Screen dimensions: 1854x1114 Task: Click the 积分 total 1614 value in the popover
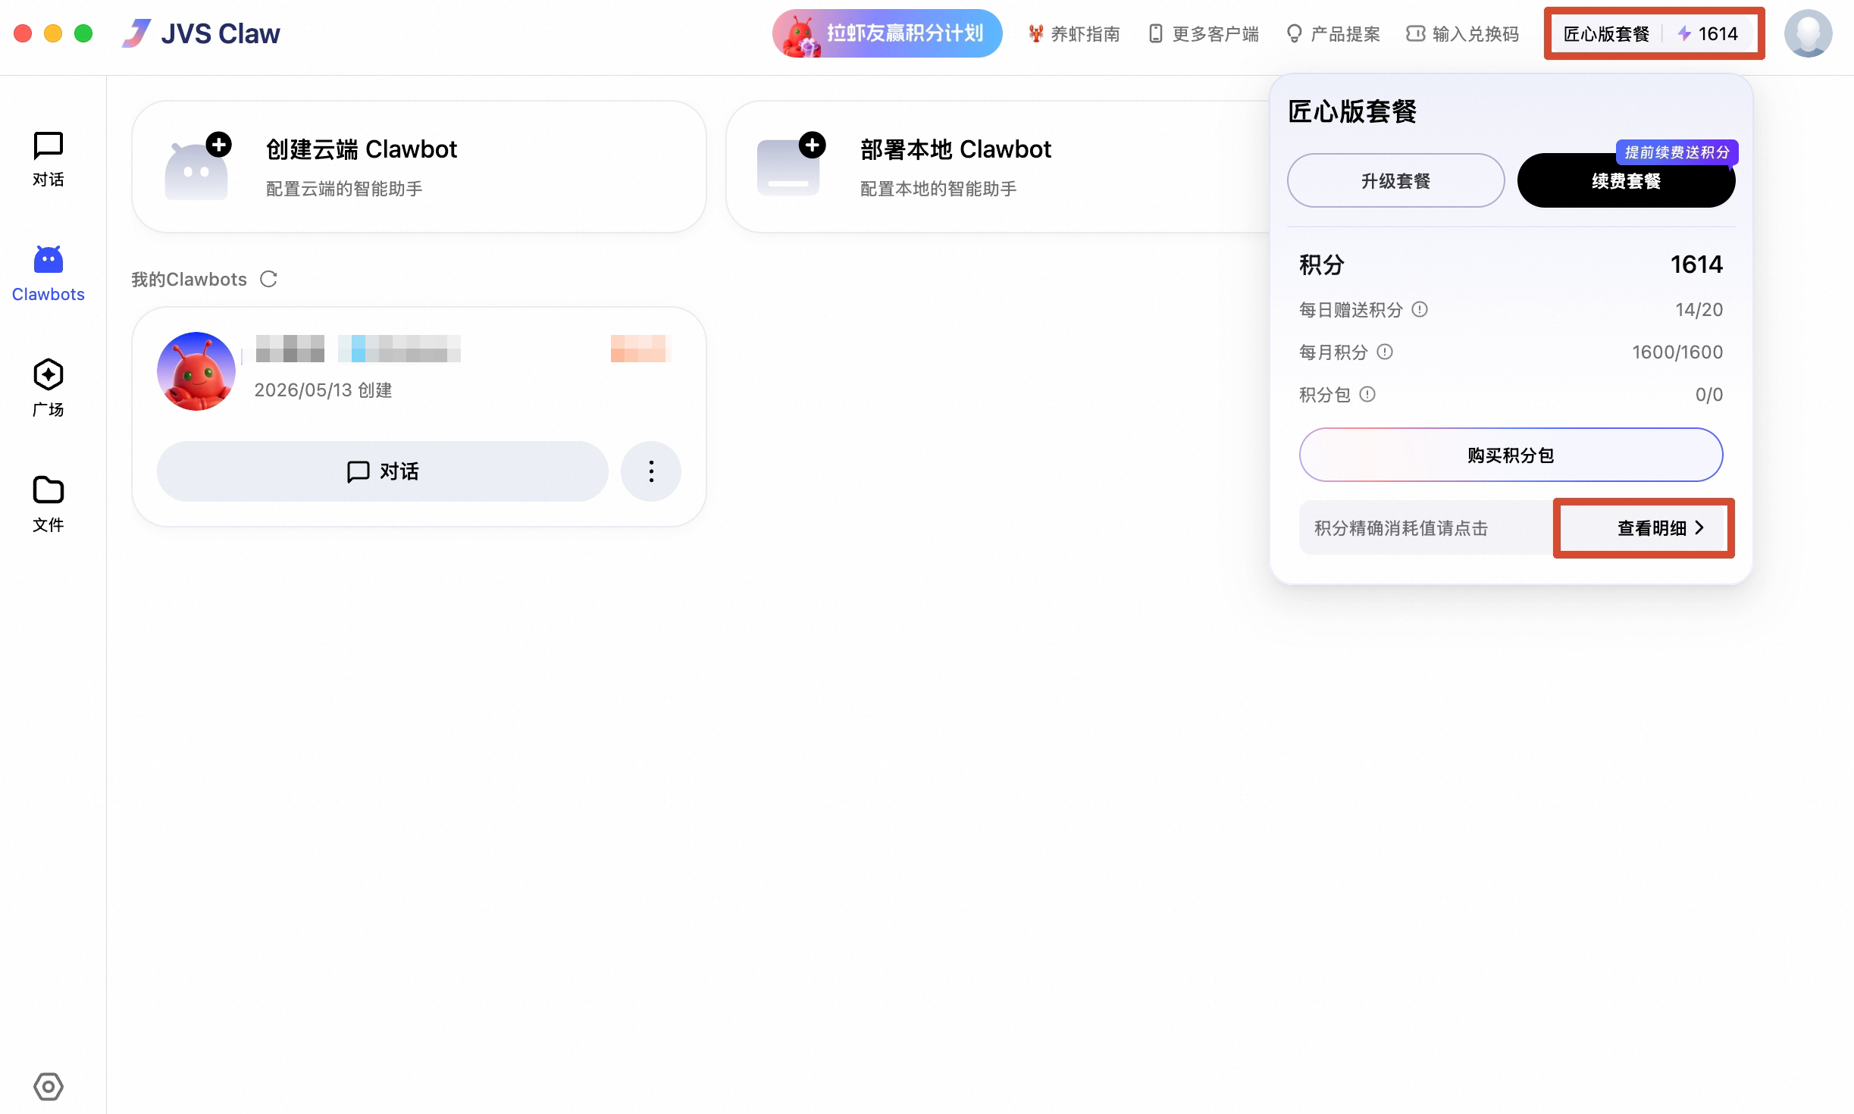click(1696, 264)
